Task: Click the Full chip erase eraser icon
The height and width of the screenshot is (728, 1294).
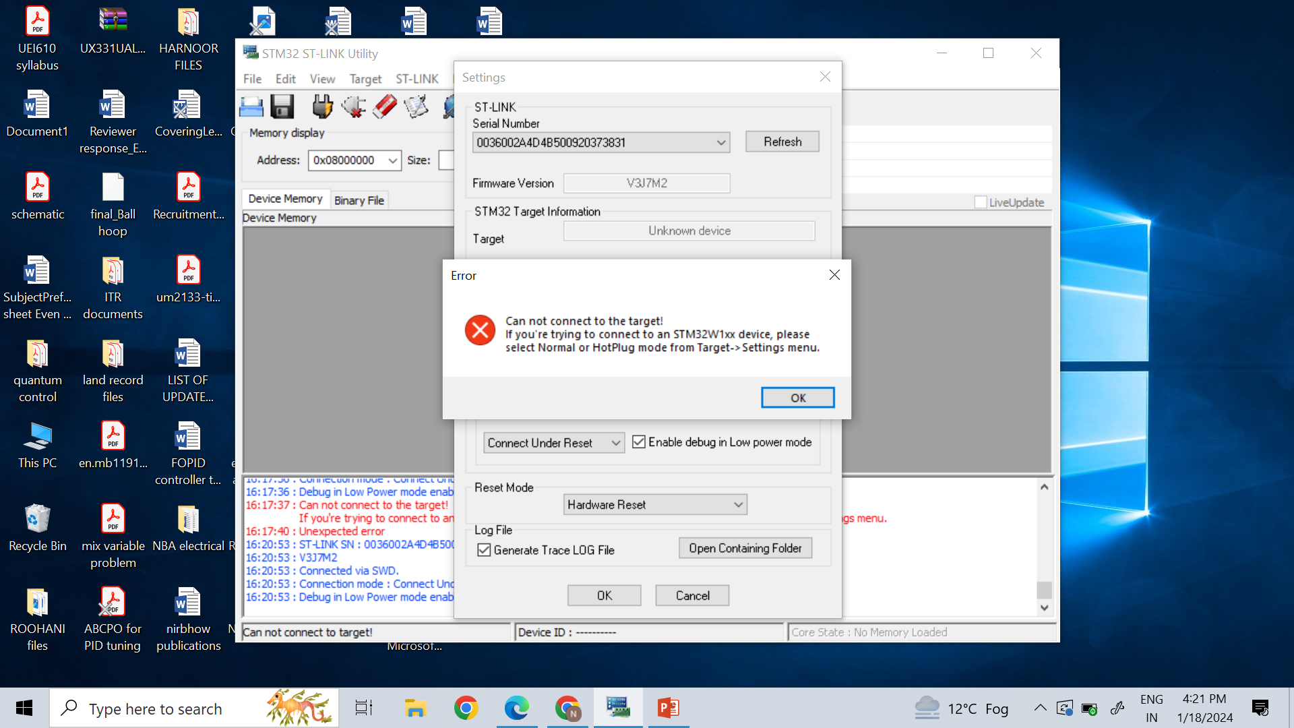Action: pos(385,107)
